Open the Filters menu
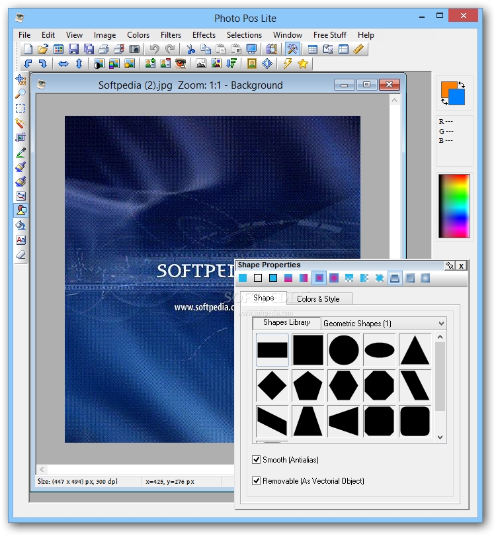Screen dimensions: 496x536 point(171,35)
